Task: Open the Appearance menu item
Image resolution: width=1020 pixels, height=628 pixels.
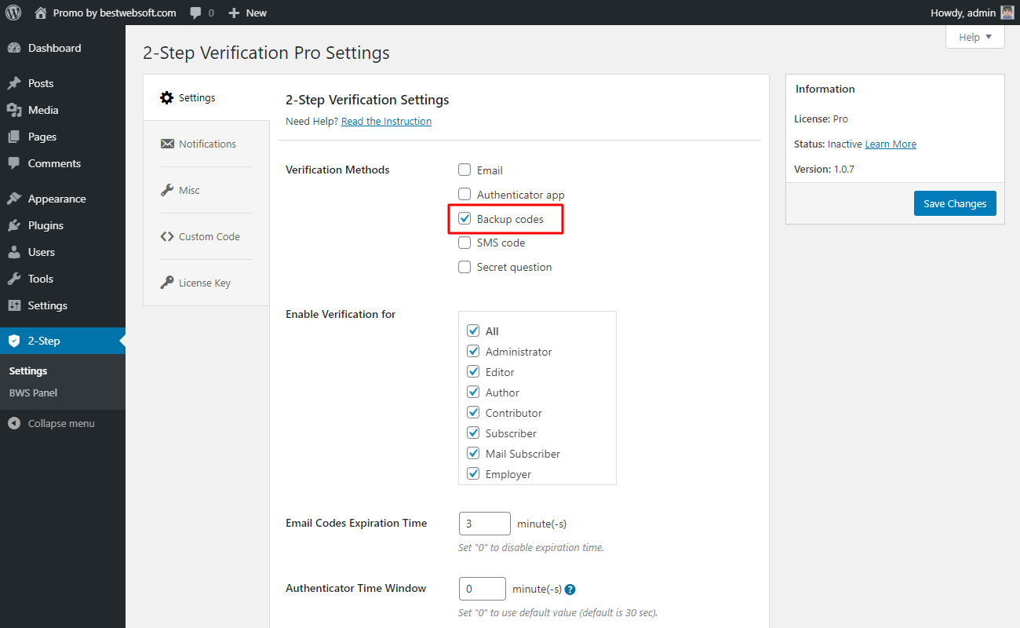Action: 63,199
